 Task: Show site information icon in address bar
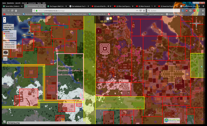point(34,11)
